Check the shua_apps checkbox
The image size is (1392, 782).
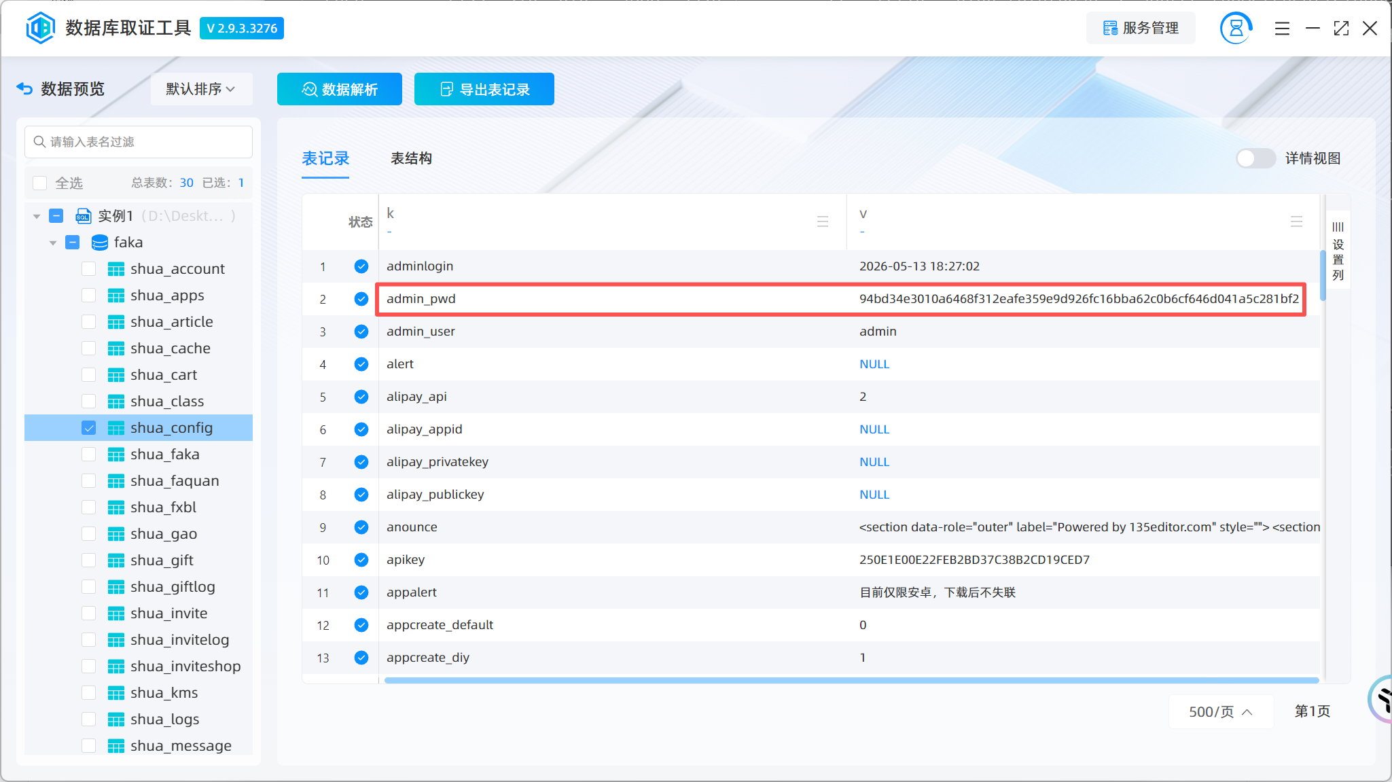point(88,296)
